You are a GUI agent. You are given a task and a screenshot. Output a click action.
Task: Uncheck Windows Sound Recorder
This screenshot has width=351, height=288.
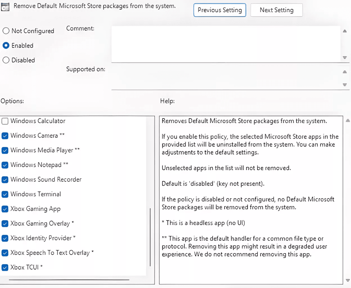pos(5,180)
